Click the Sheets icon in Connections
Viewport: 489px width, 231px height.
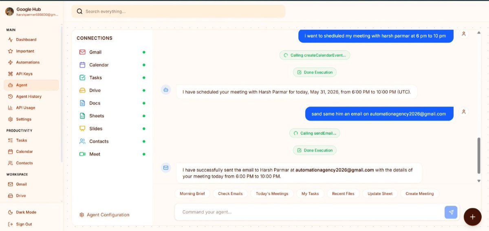point(82,116)
